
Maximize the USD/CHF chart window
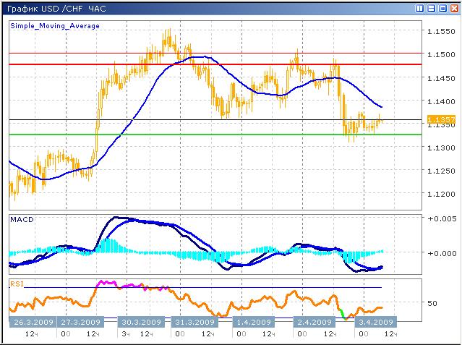coord(442,8)
